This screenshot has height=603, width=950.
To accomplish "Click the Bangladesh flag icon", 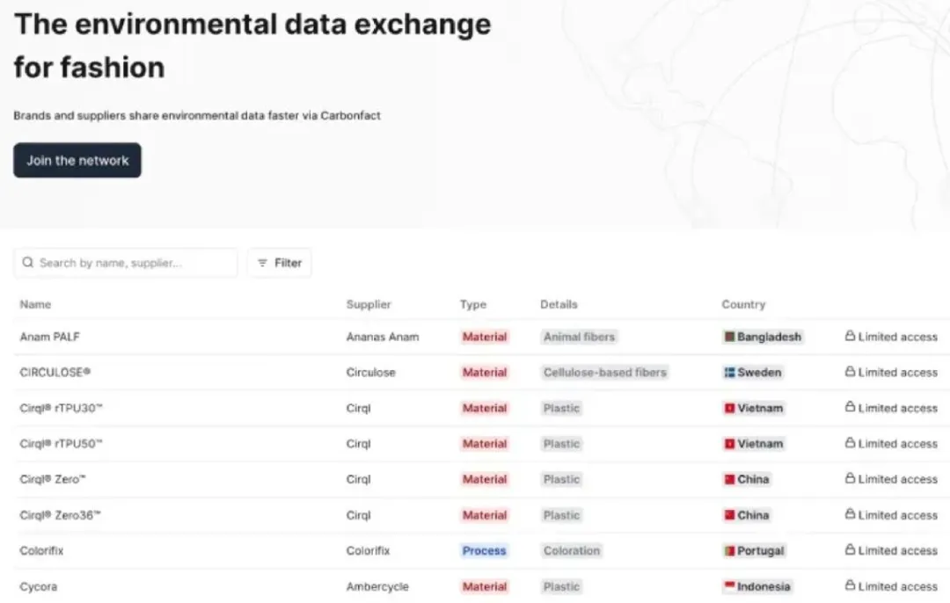I will point(730,337).
